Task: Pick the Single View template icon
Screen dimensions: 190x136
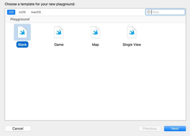Action: click(132, 32)
